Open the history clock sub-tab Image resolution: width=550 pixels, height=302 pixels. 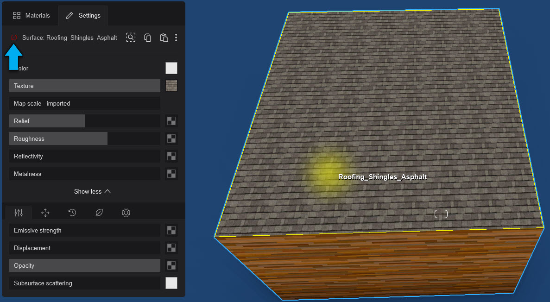(72, 213)
